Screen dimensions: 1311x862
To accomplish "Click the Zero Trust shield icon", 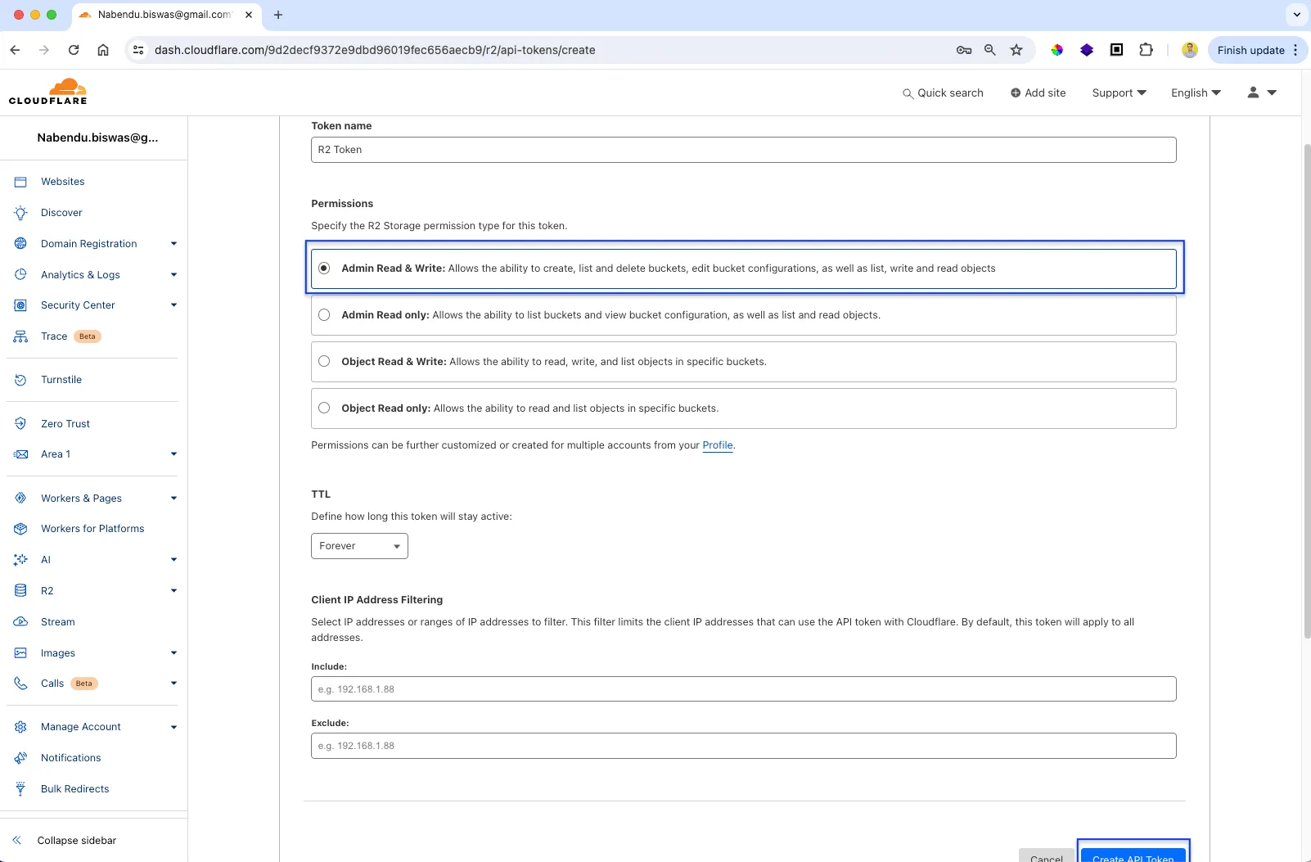I will (x=20, y=424).
